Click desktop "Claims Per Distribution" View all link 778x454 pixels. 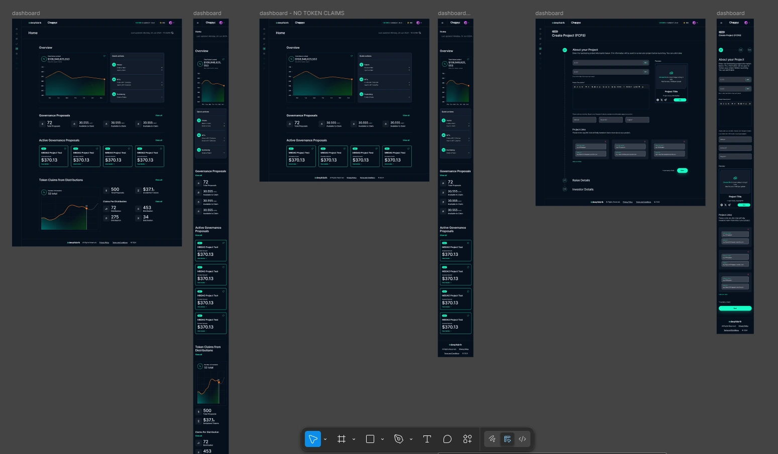pyautogui.click(x=159, y=201)
